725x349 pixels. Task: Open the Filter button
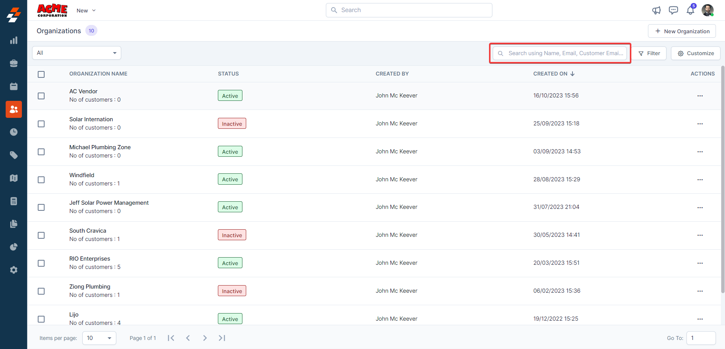click(649, 53)
